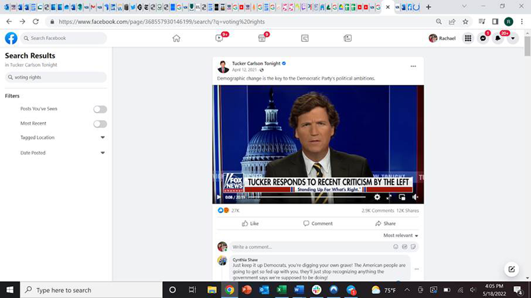Show hidden system tray icons chevron
531x298 pixels.
tap(407, 290)
